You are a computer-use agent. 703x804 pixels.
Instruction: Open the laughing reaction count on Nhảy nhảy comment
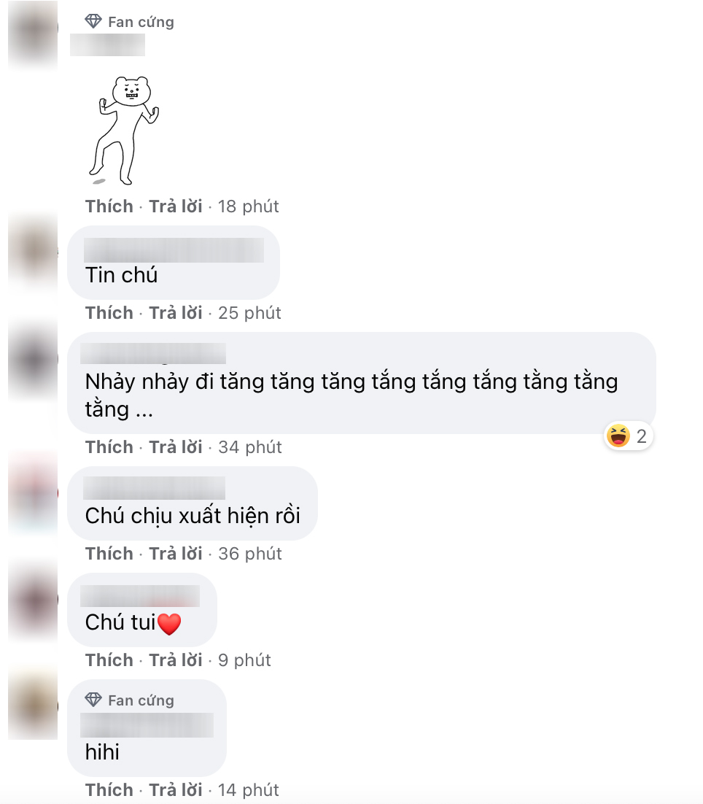point(628,436)
